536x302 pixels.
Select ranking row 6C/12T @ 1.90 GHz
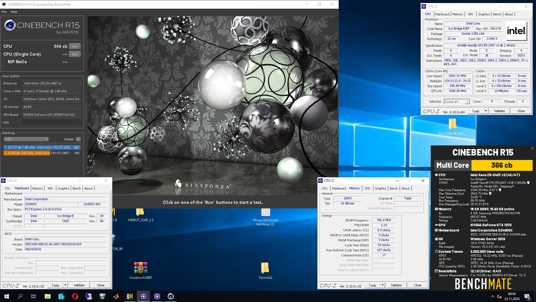[42, 147]
